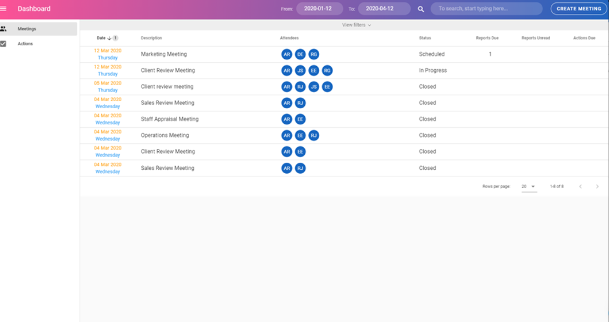Click the AR avatar on Marketing Meeting
The width and height of the screenshot is (609, 322).
click(286, 54)
